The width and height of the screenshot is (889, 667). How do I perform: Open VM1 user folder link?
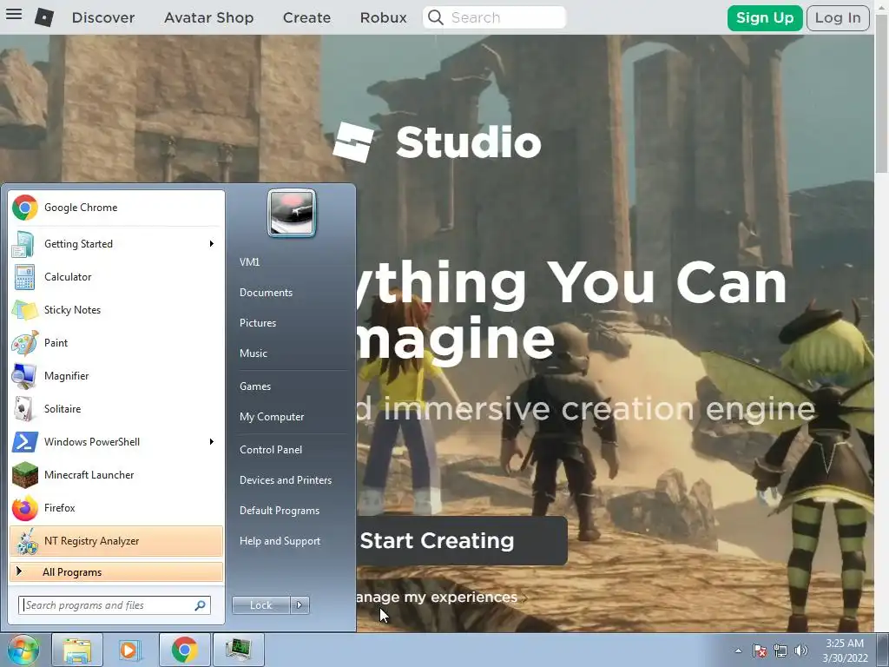click(249, 262)
